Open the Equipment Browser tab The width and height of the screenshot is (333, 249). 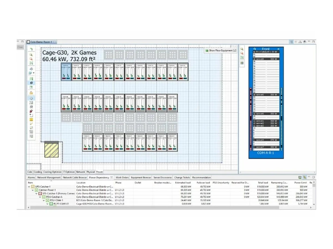point(141,177)
